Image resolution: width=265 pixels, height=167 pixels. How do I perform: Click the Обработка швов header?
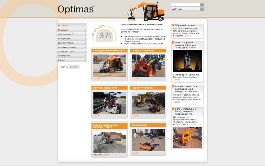coord(148,125)
